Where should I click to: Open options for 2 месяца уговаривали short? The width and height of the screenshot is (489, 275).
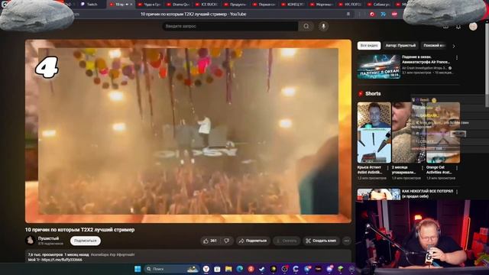point(423,168)
